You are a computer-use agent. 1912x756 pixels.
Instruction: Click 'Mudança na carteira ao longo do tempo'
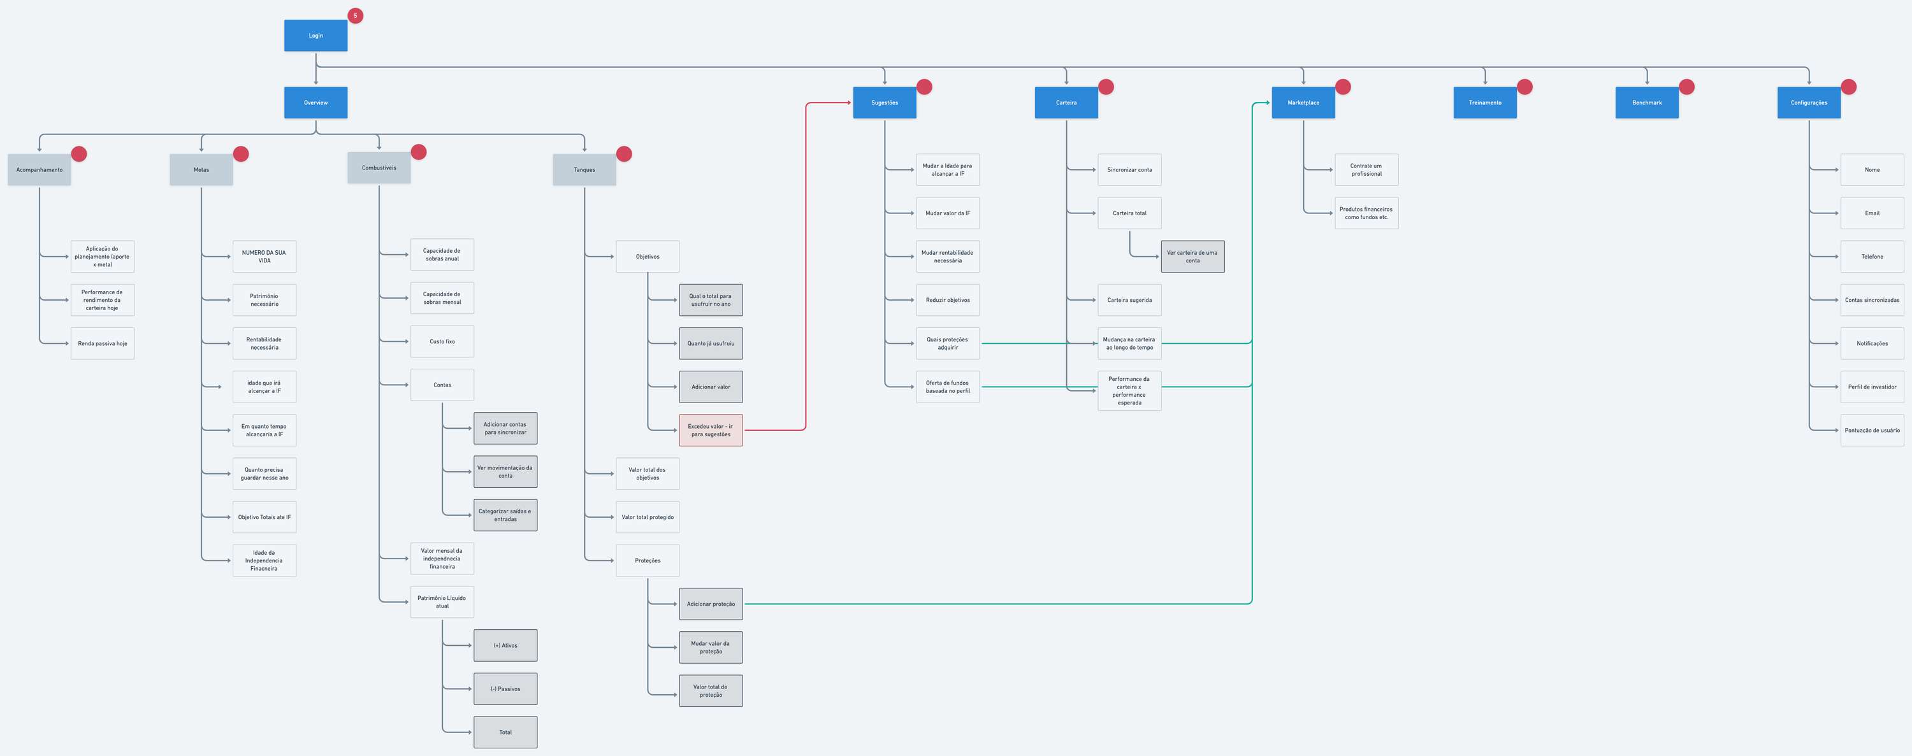[x=1130, y=343]
